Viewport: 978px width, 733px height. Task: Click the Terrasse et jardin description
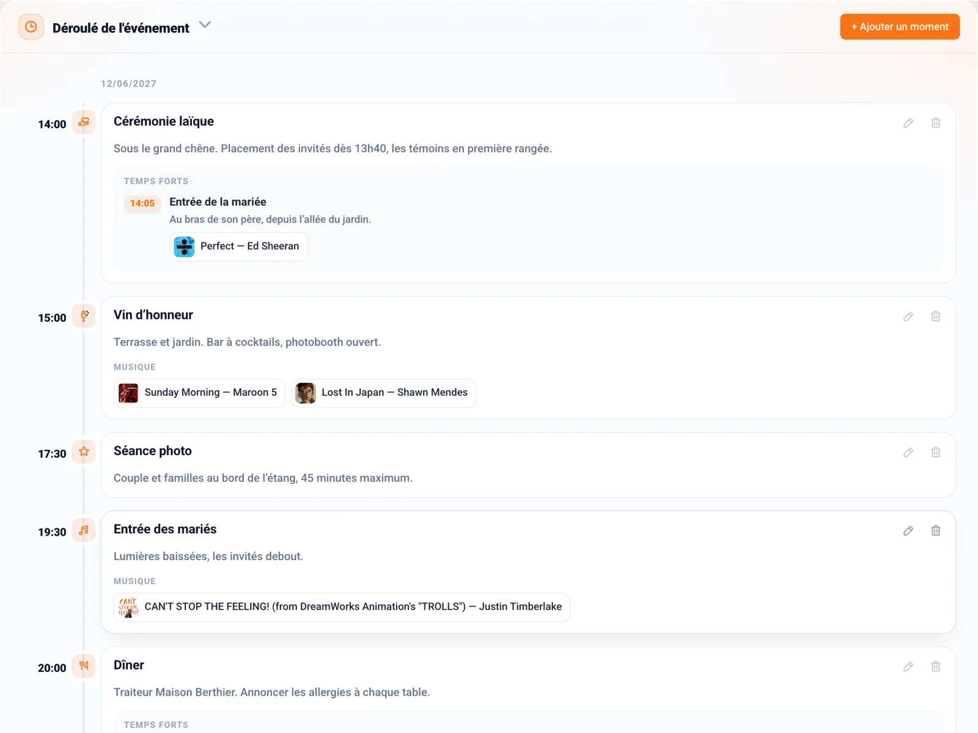tap(247, 342)
